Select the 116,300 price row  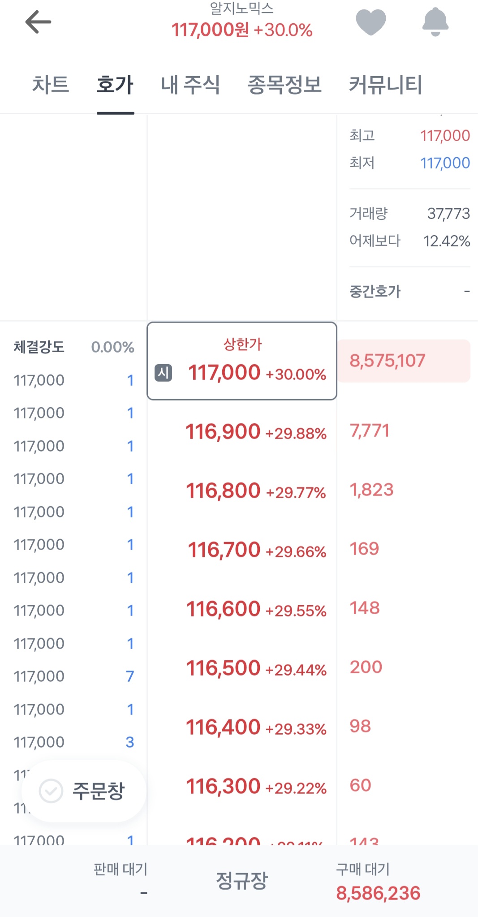coord(242,787)
